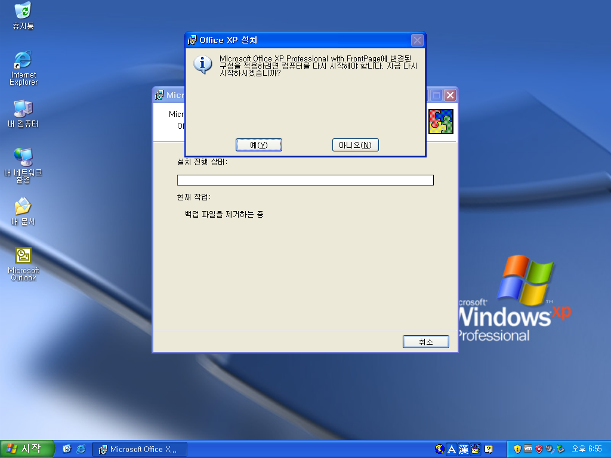
Task: Click the globe language icon on language bar
Action: [x=440, y=450]
